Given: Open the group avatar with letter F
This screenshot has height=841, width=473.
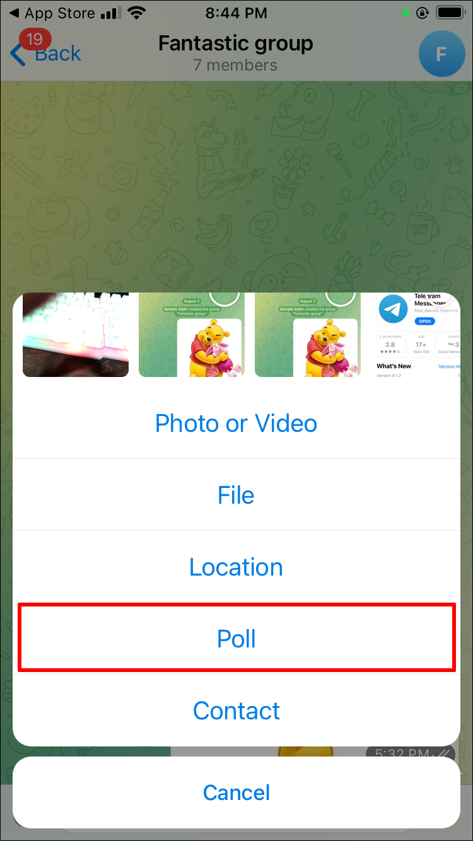Looking at the screenshot, I should point(442,54).
